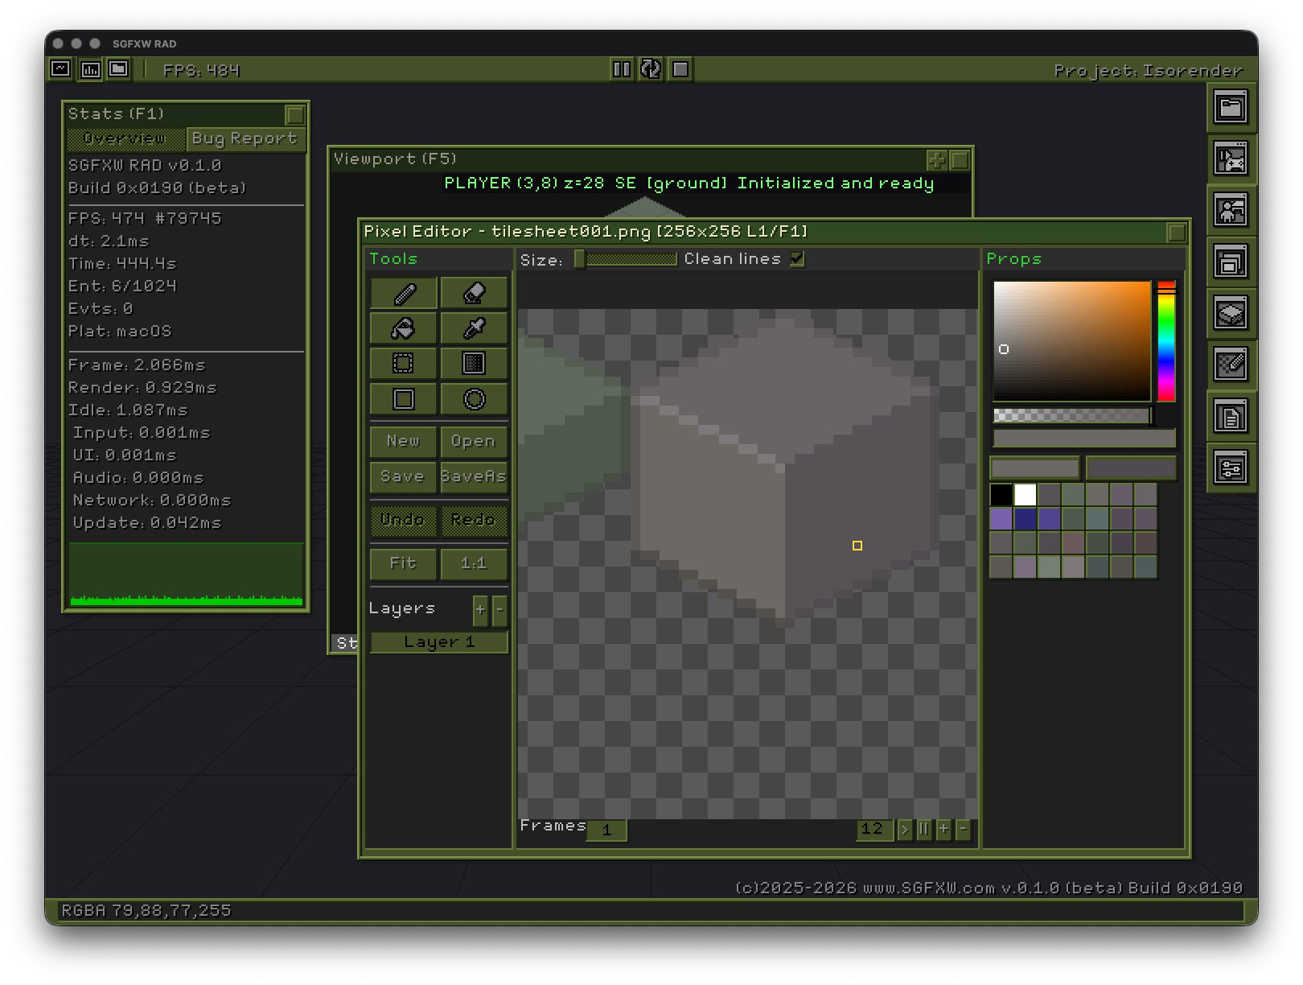Screen dimensions: 1303x985
Task: Select the white palette swatch
Action: coord(1026,494)
